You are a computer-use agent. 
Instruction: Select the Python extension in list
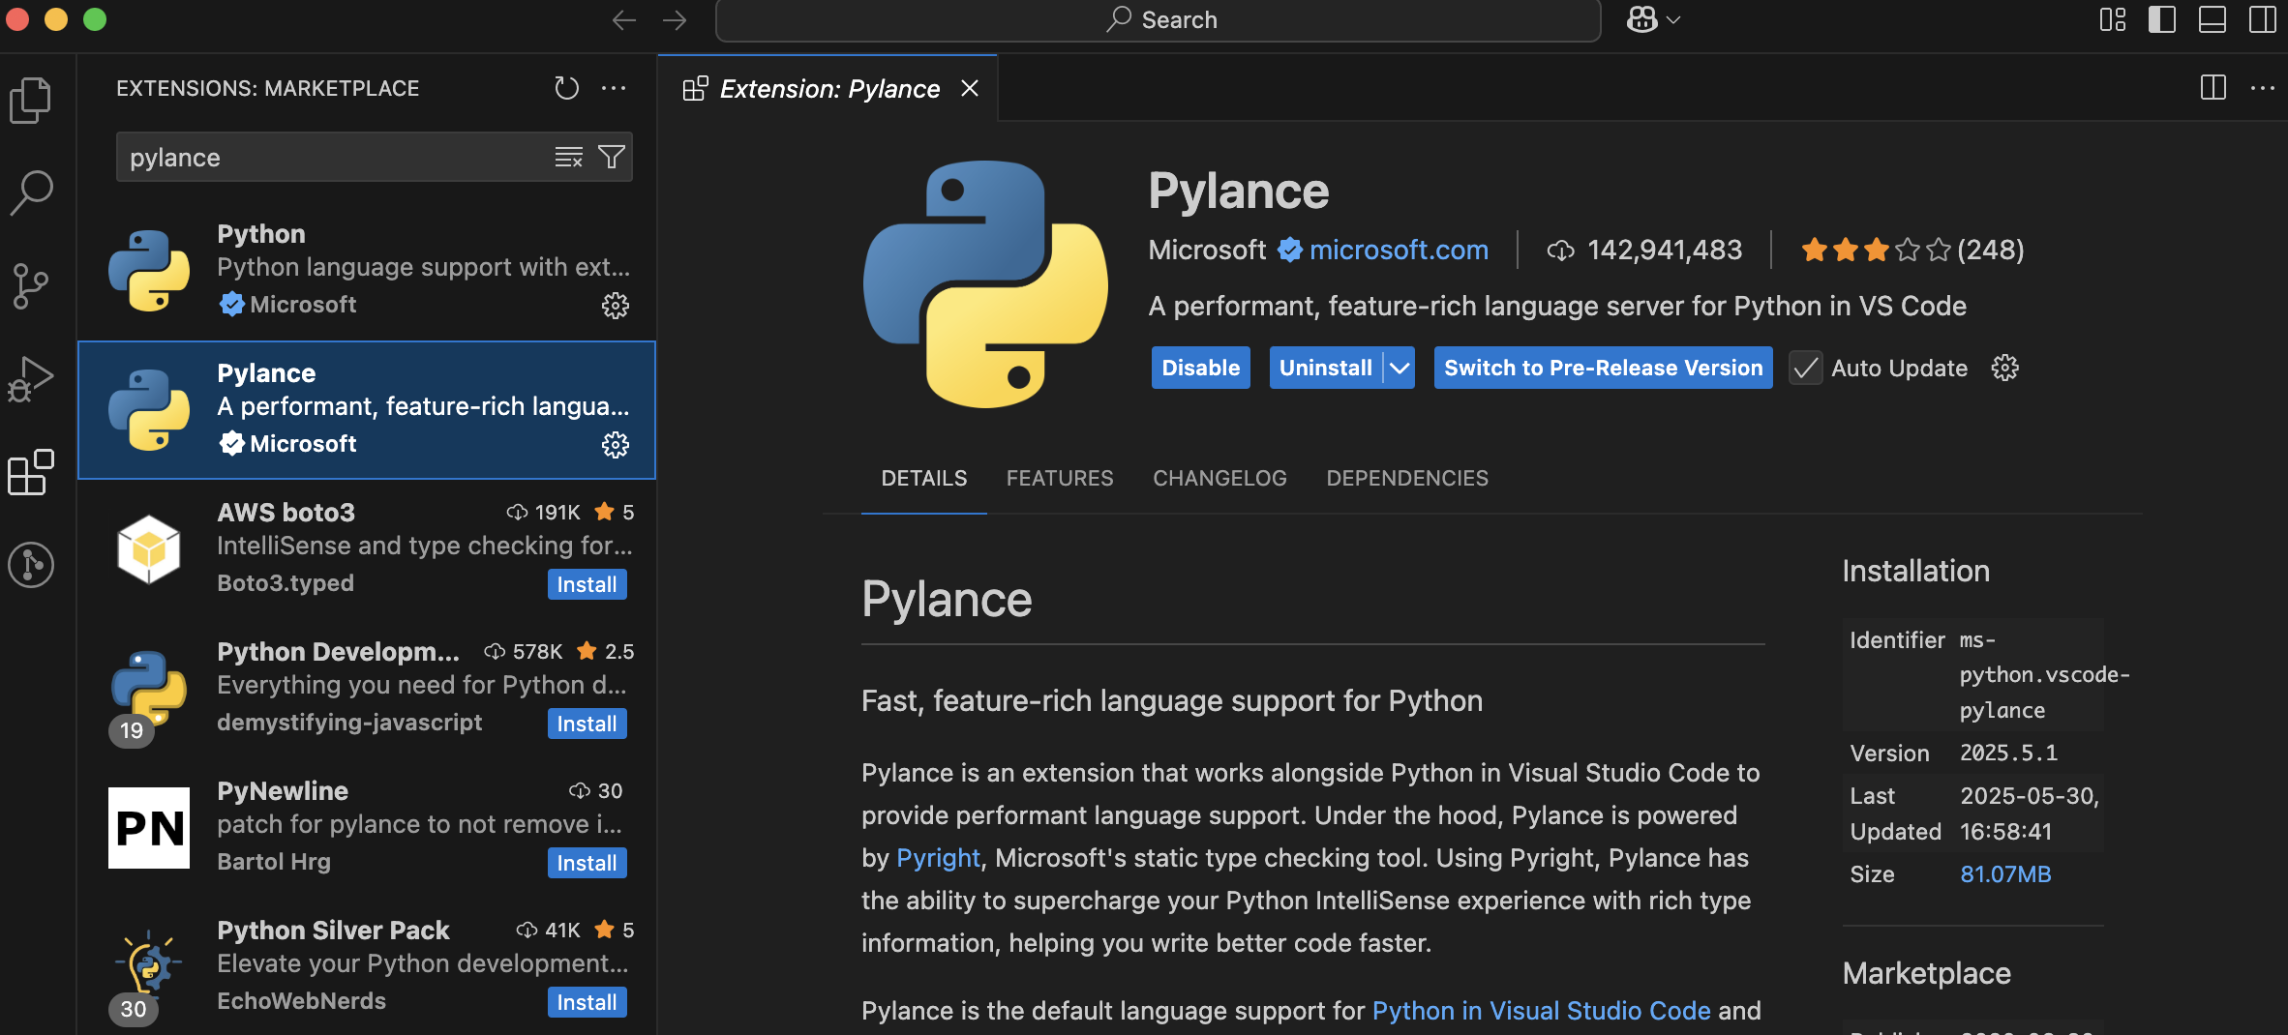coord(367,271)
